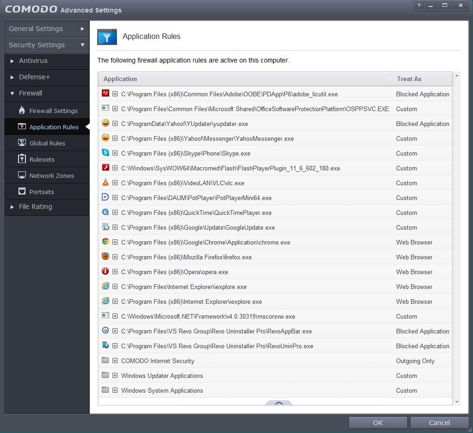The image size is (473, 433).
Task: Select the QuickTimePlayer.exe path text
Action: coord(196,213)
